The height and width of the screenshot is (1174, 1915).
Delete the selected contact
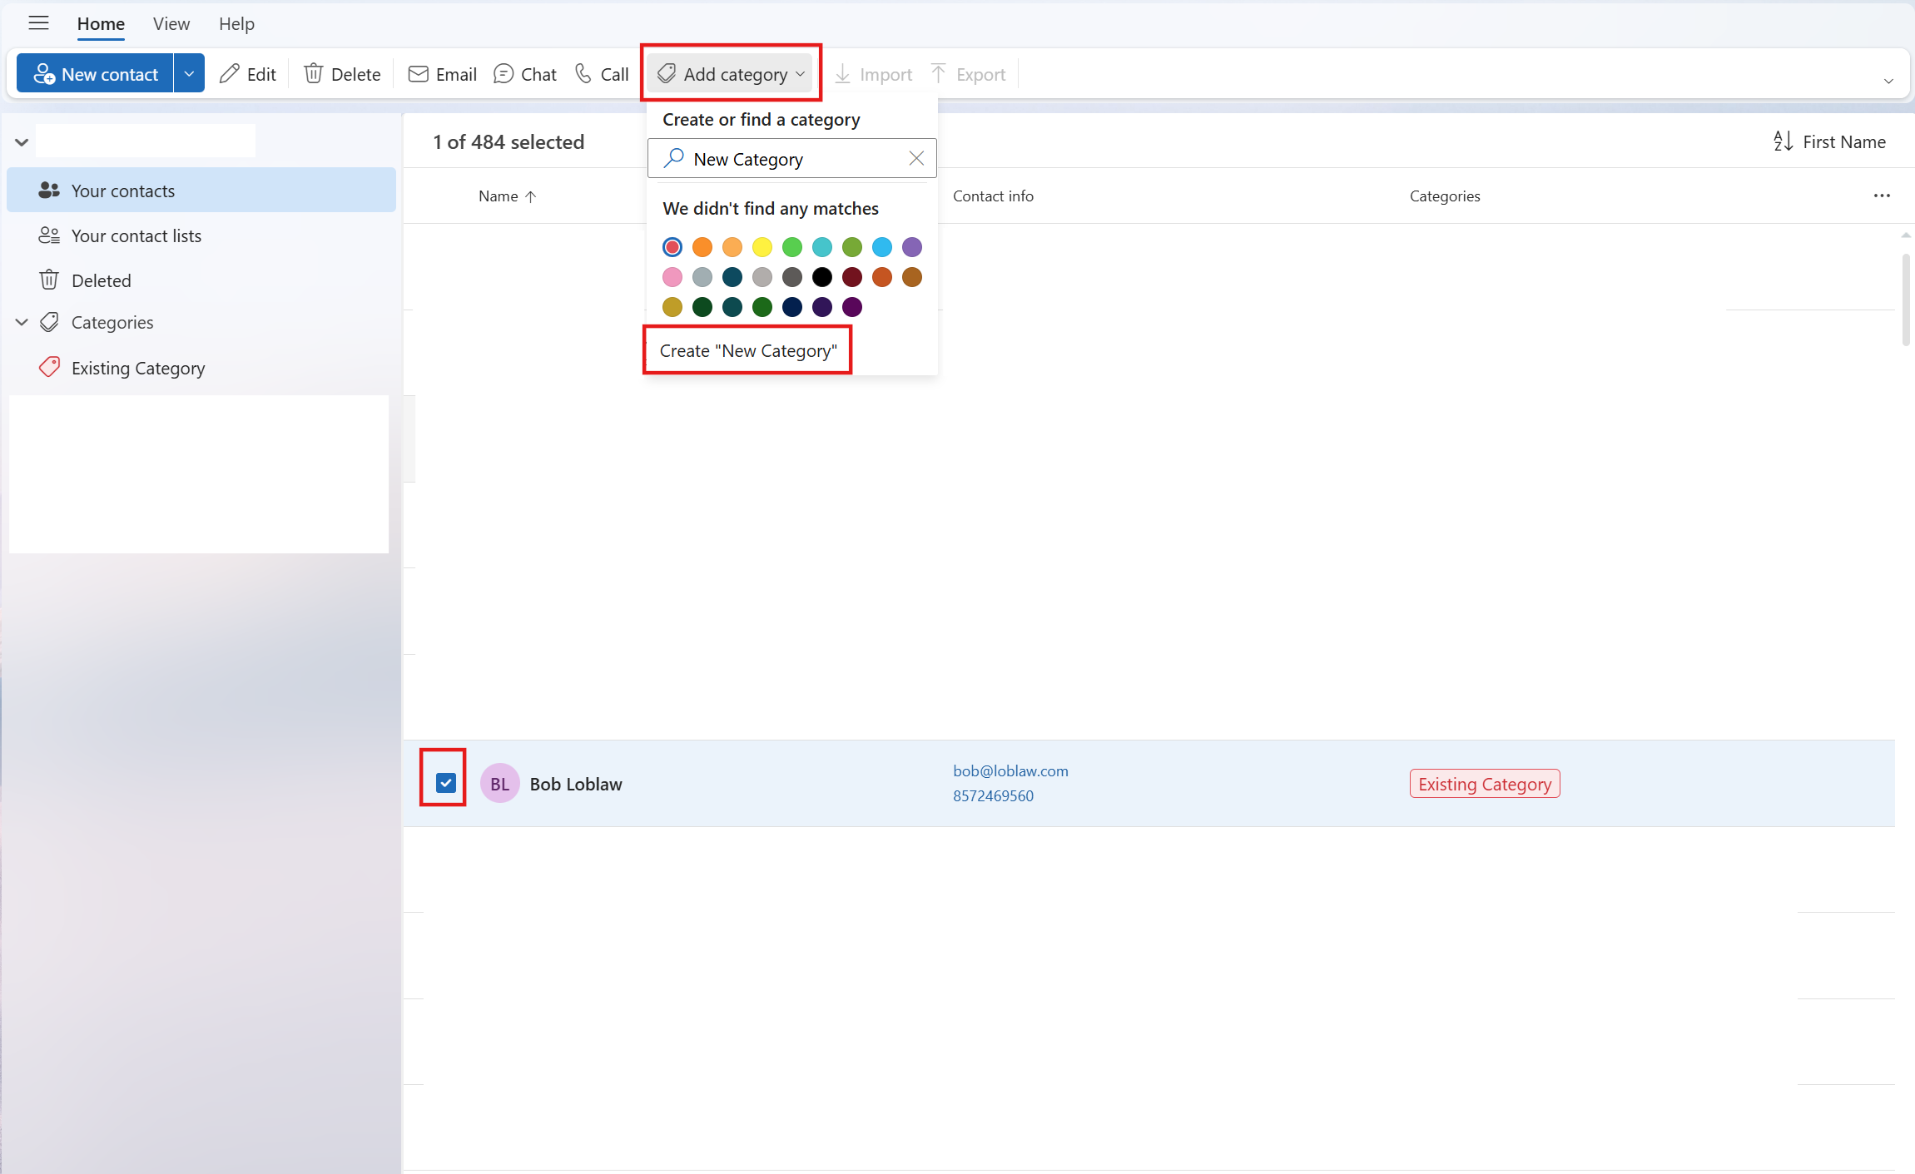click(x=341, y=73)
